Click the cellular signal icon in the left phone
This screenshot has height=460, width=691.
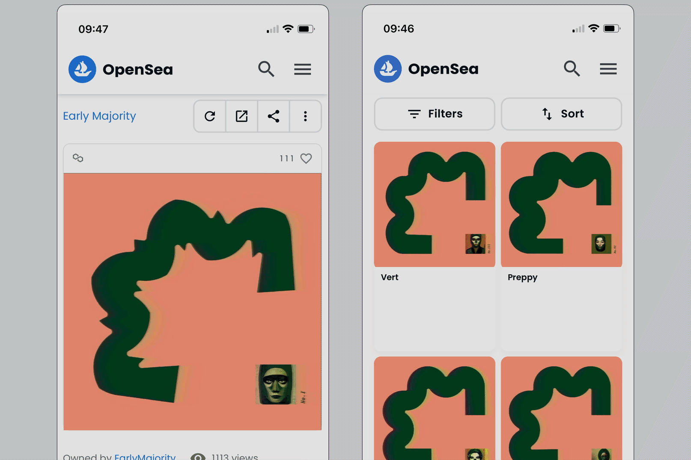(272, 29)
